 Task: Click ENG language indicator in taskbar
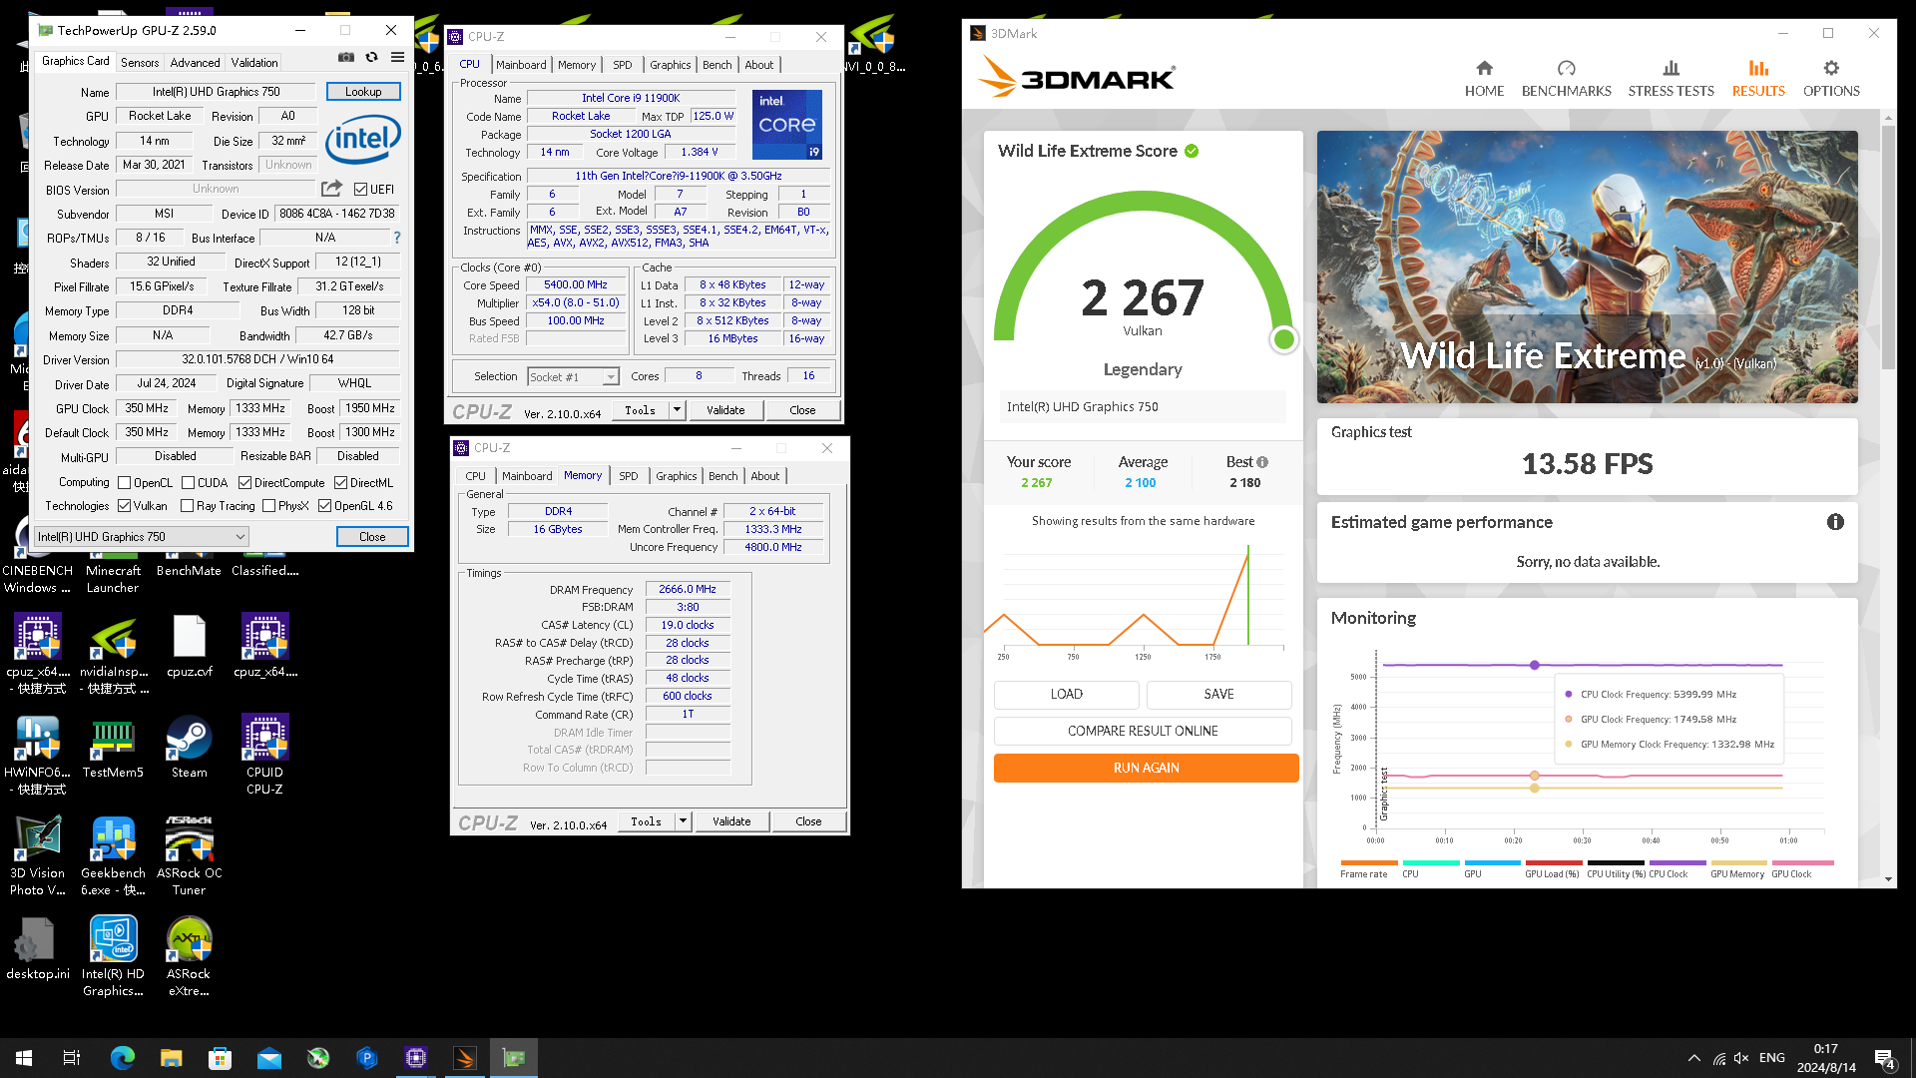tap(1772, 1058)
